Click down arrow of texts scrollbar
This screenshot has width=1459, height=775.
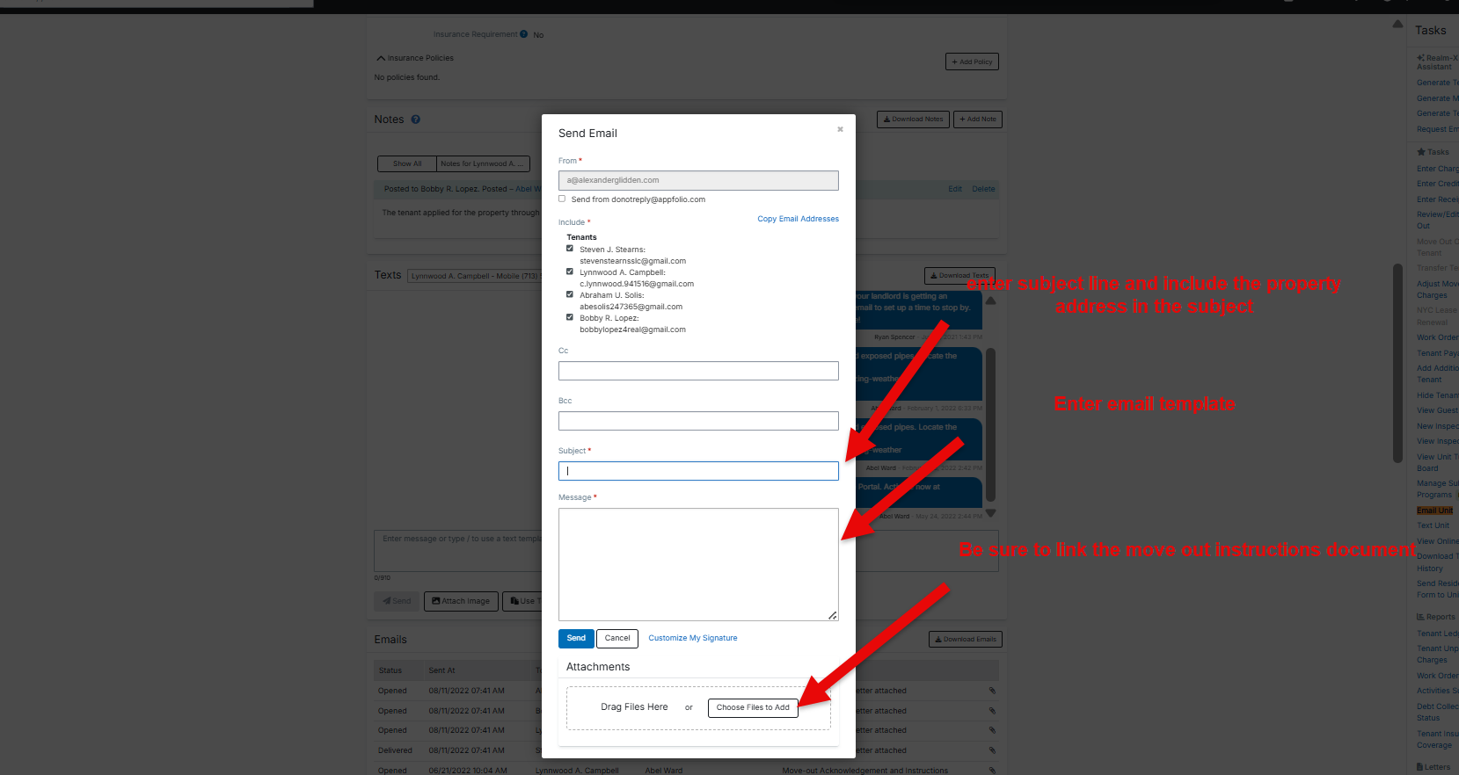coord(991,513)
